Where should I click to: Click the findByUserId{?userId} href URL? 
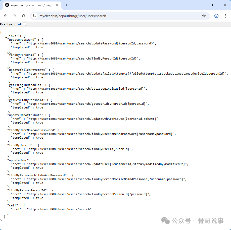79,149
